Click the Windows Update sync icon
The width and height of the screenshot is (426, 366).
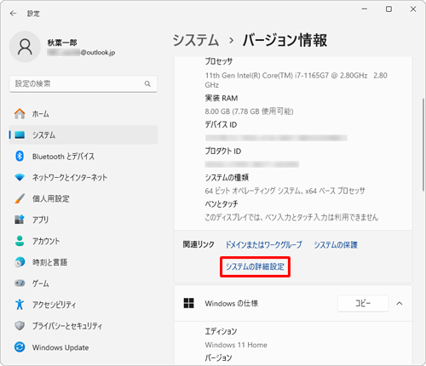20,347
